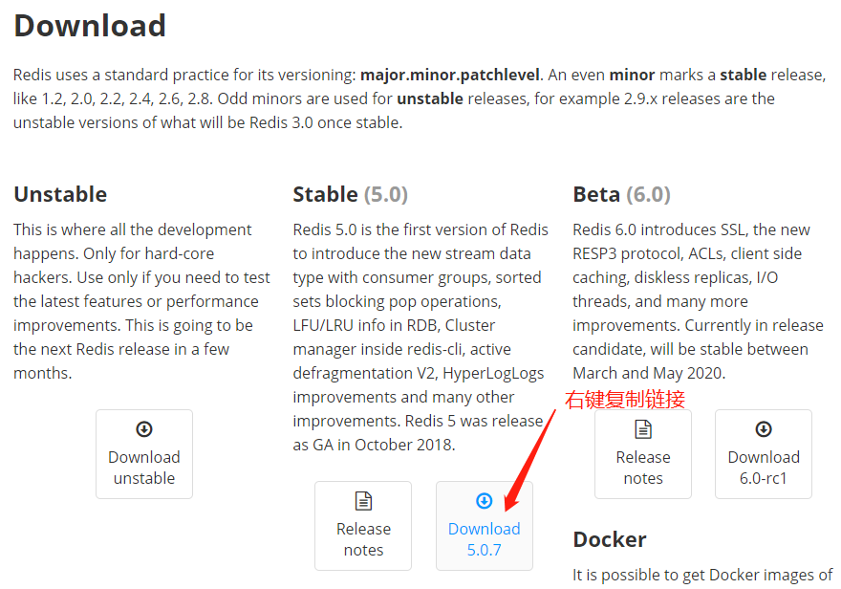Click the Unstable section description paragraph

pyautogui.click(x=141, y=301)
